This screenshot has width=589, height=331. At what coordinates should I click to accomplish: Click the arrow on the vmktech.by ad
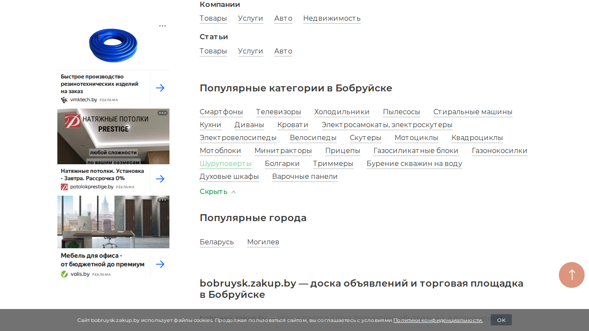160,88
